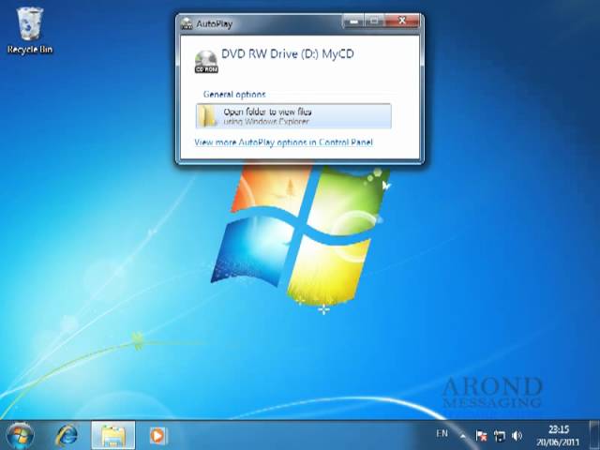
Task: Click the network tray icon
Action: pyautogui.click(x=500, y=436)
